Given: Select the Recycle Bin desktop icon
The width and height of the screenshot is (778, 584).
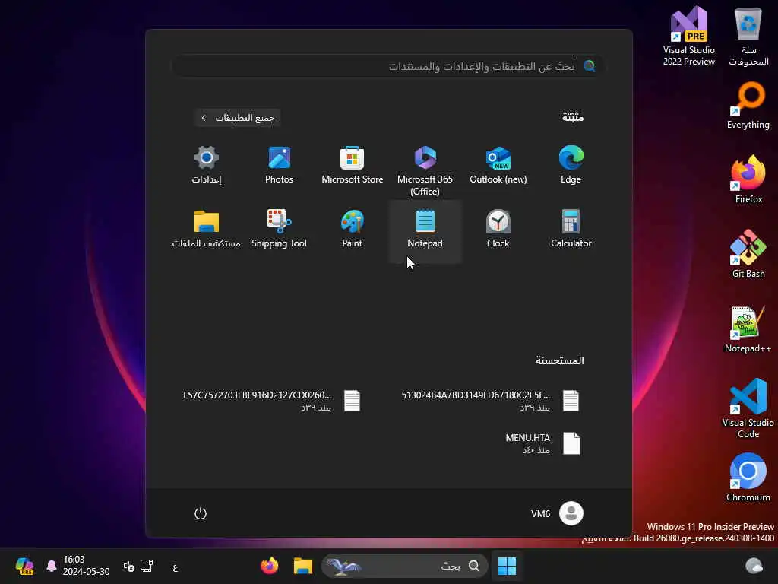Looking at the screenshot, I should click(x=748, y=36).
